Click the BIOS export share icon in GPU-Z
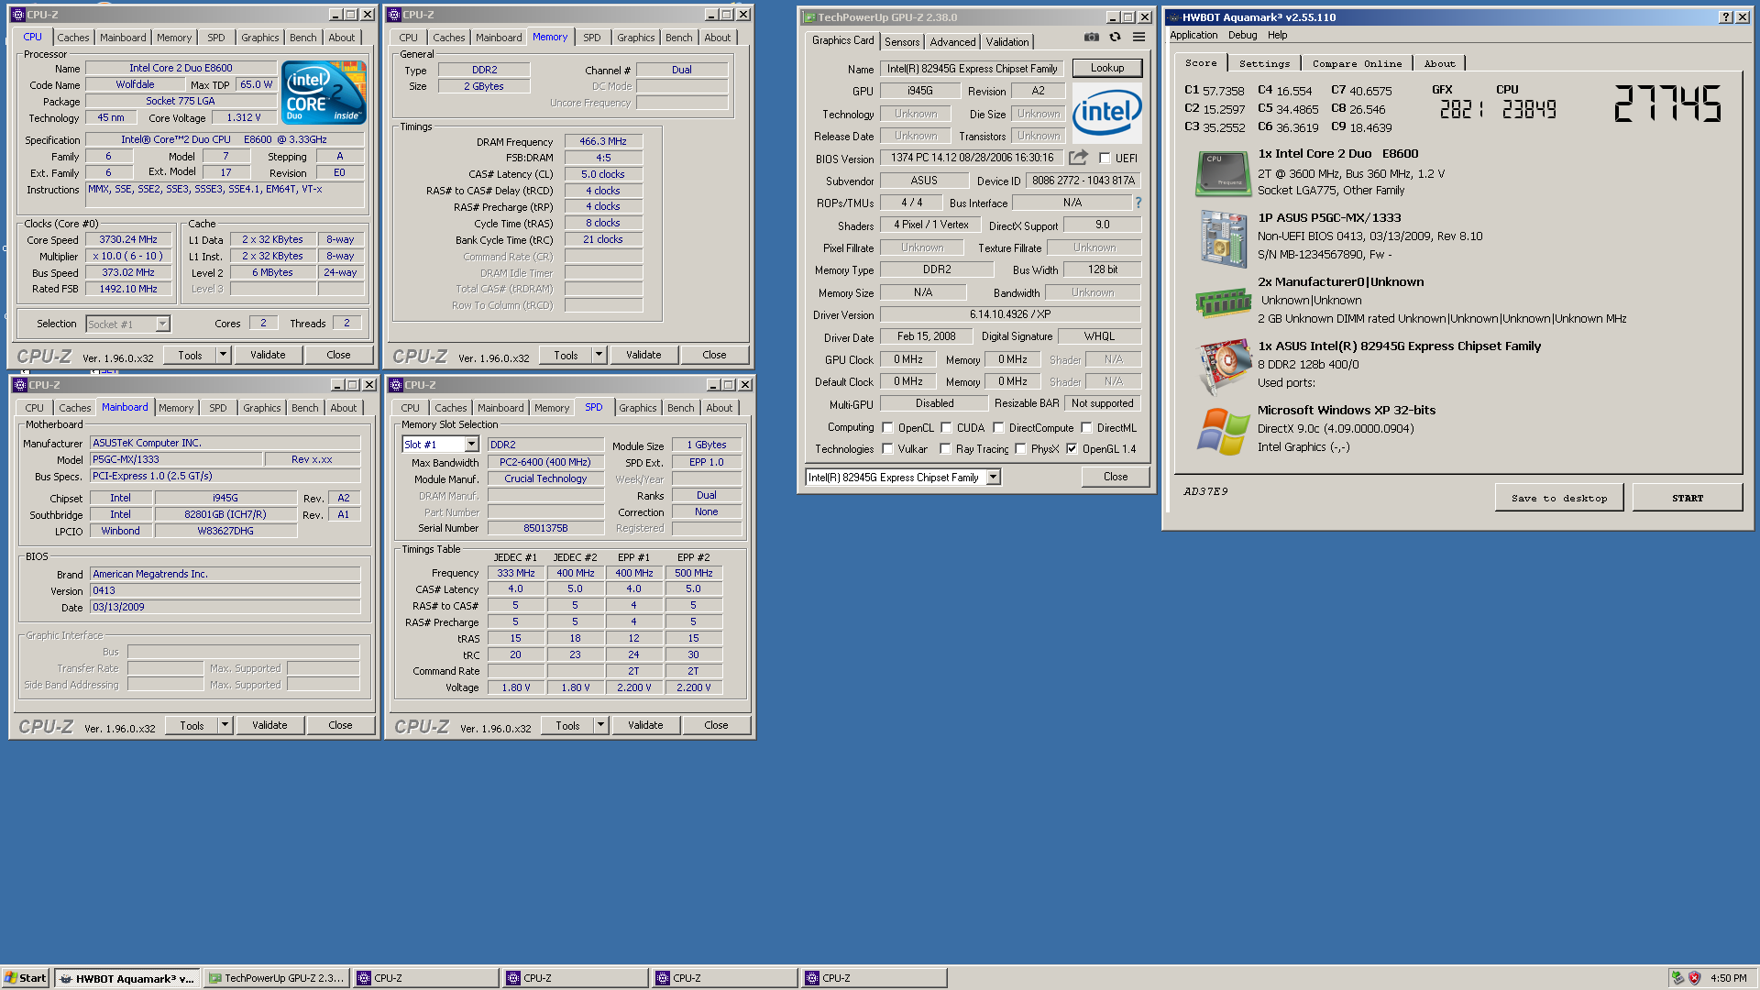This screenshot has width=1760, height=990. 1078,158
